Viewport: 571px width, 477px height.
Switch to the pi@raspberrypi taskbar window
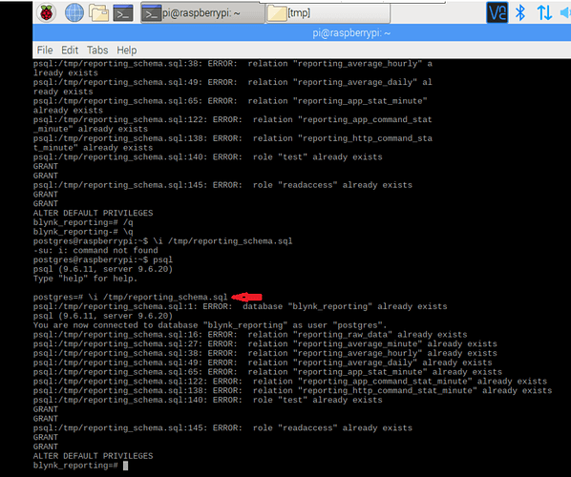[202, 13]
